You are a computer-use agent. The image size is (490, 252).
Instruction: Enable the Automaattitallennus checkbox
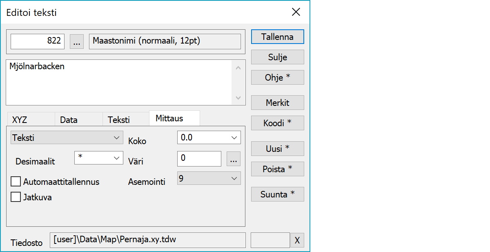tap(16, 181)
